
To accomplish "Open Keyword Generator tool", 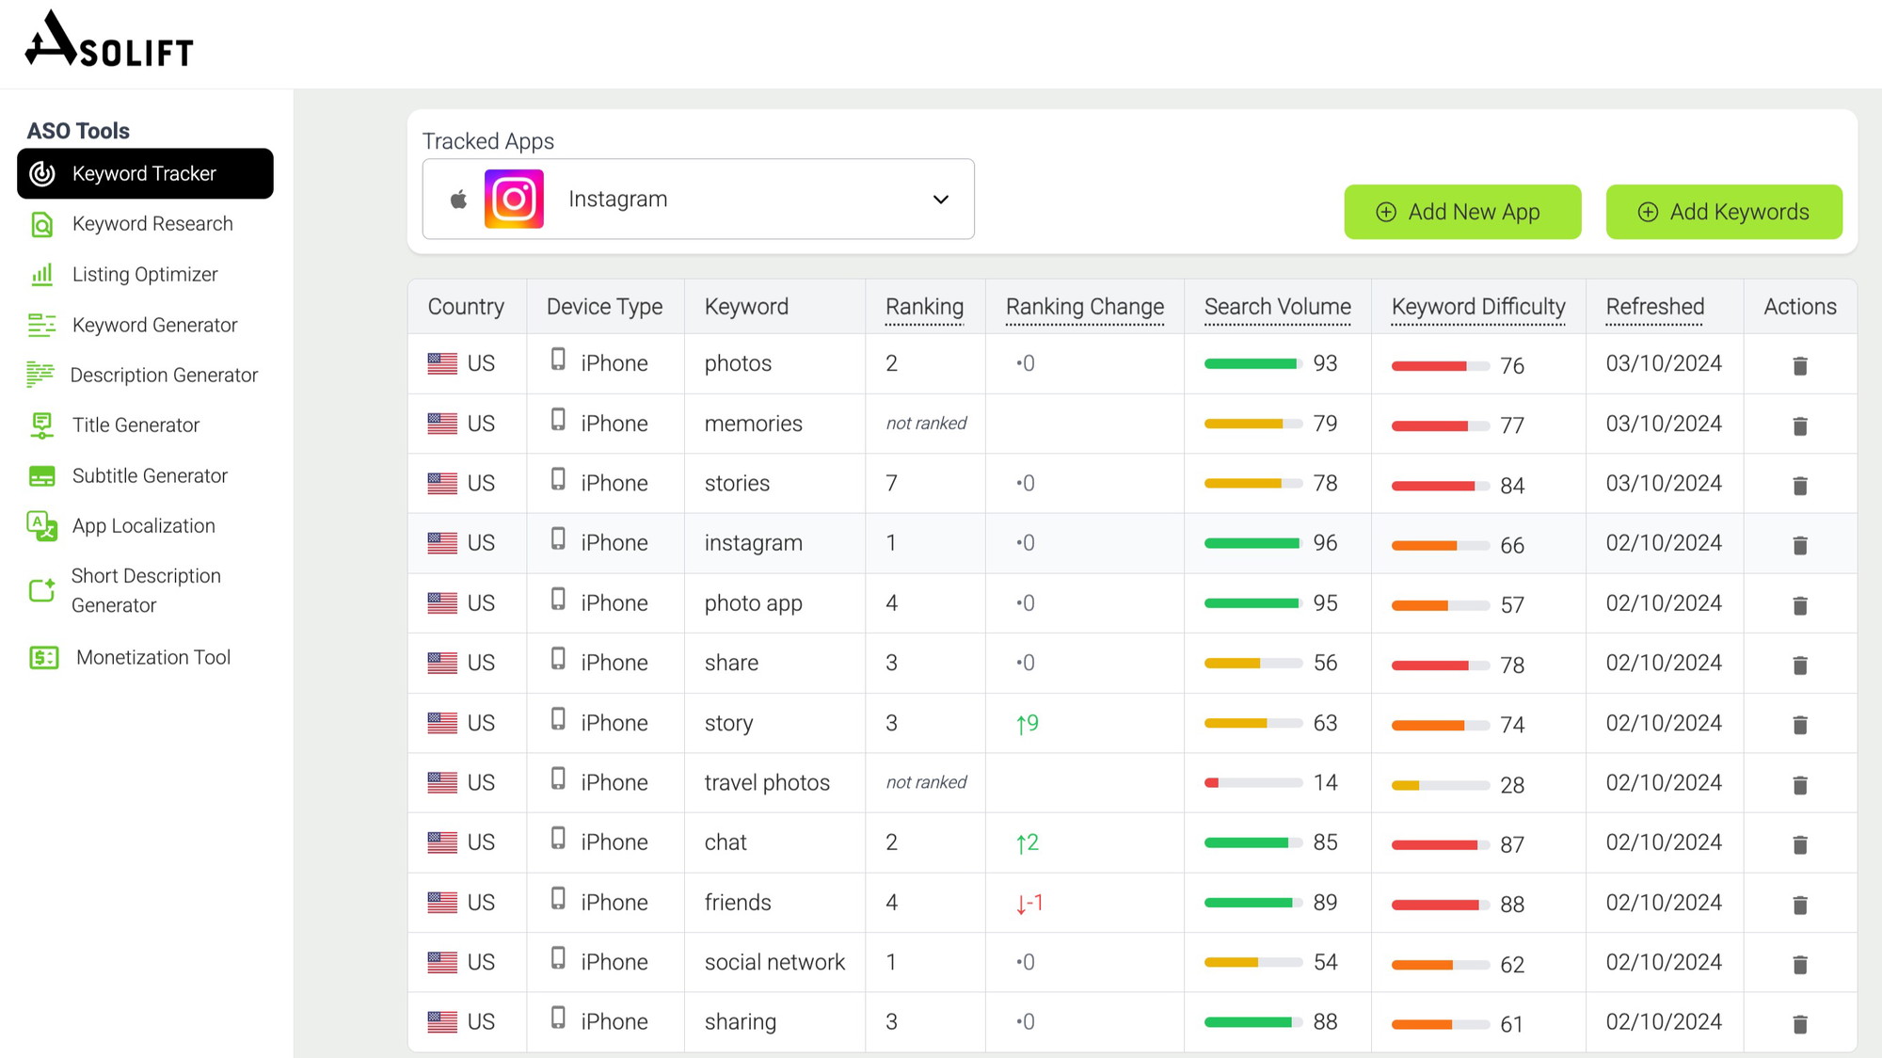I will pos(154,325).
